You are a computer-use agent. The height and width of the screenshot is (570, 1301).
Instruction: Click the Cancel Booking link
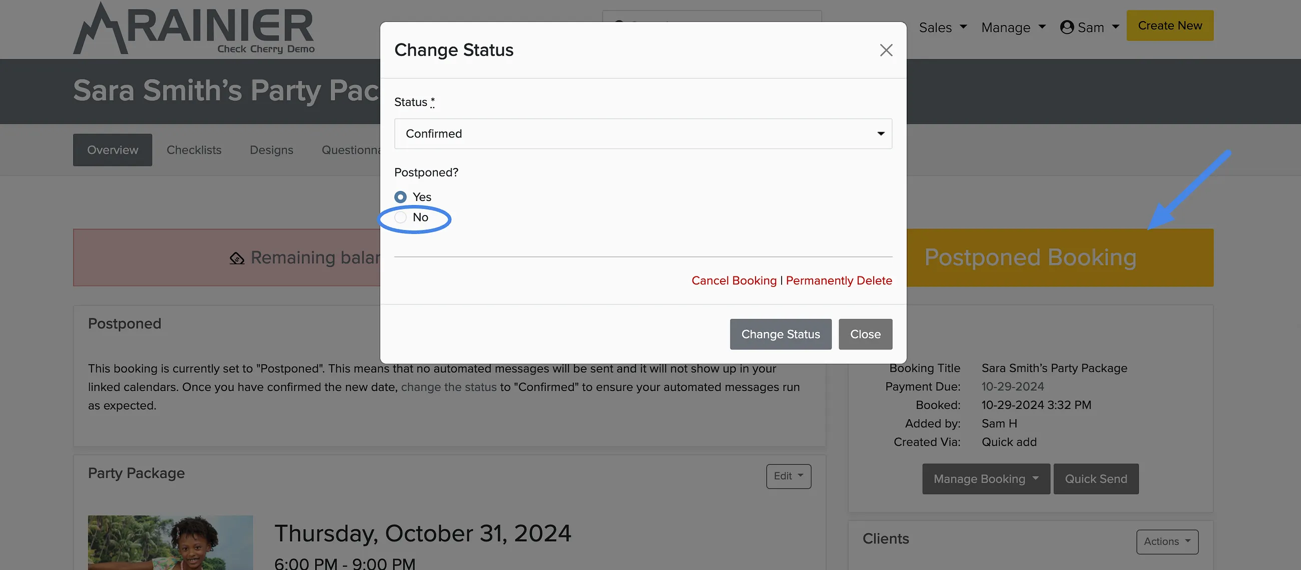point(734,280)
